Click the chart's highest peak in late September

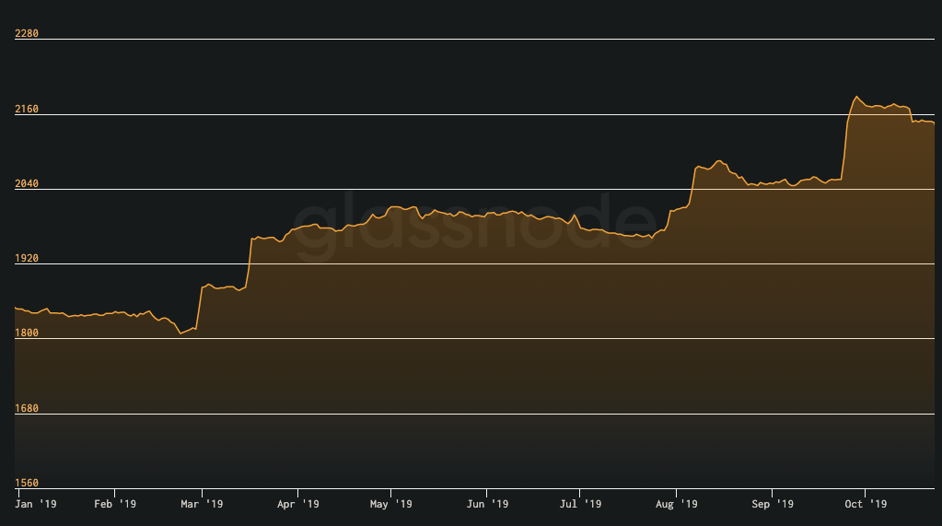pos(856,97)
